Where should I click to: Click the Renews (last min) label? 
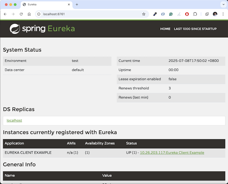point(133,97)
